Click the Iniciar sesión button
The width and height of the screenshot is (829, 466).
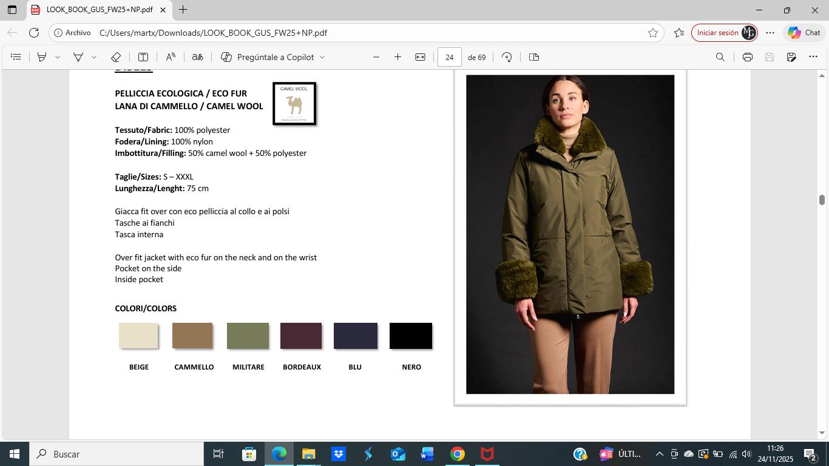(x=717, y=33)
